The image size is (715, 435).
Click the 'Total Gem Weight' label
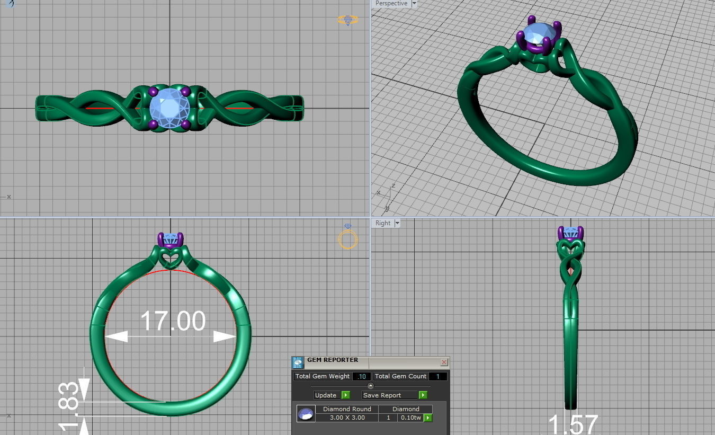click(x=323, y=377)
